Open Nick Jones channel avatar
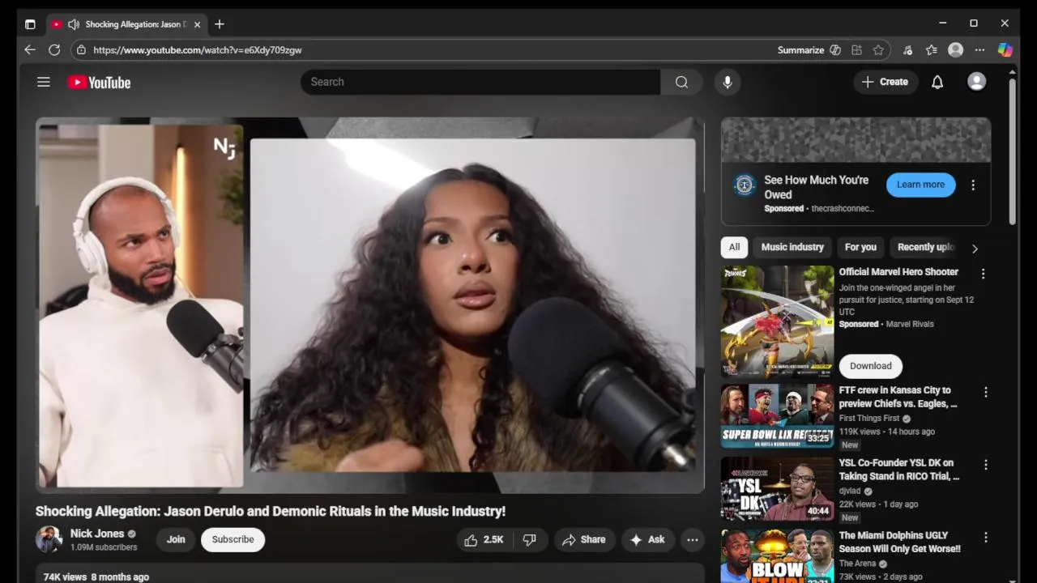 pos(49,539)
